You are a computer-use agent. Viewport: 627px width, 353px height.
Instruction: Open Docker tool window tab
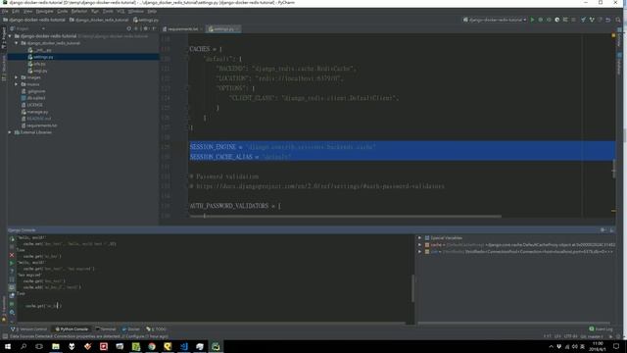click(x=131, y=329)
